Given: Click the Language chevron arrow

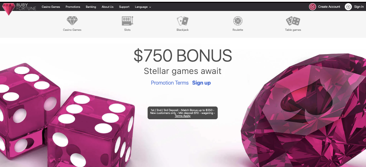Looking at the screenshot, I should point(150,7).
